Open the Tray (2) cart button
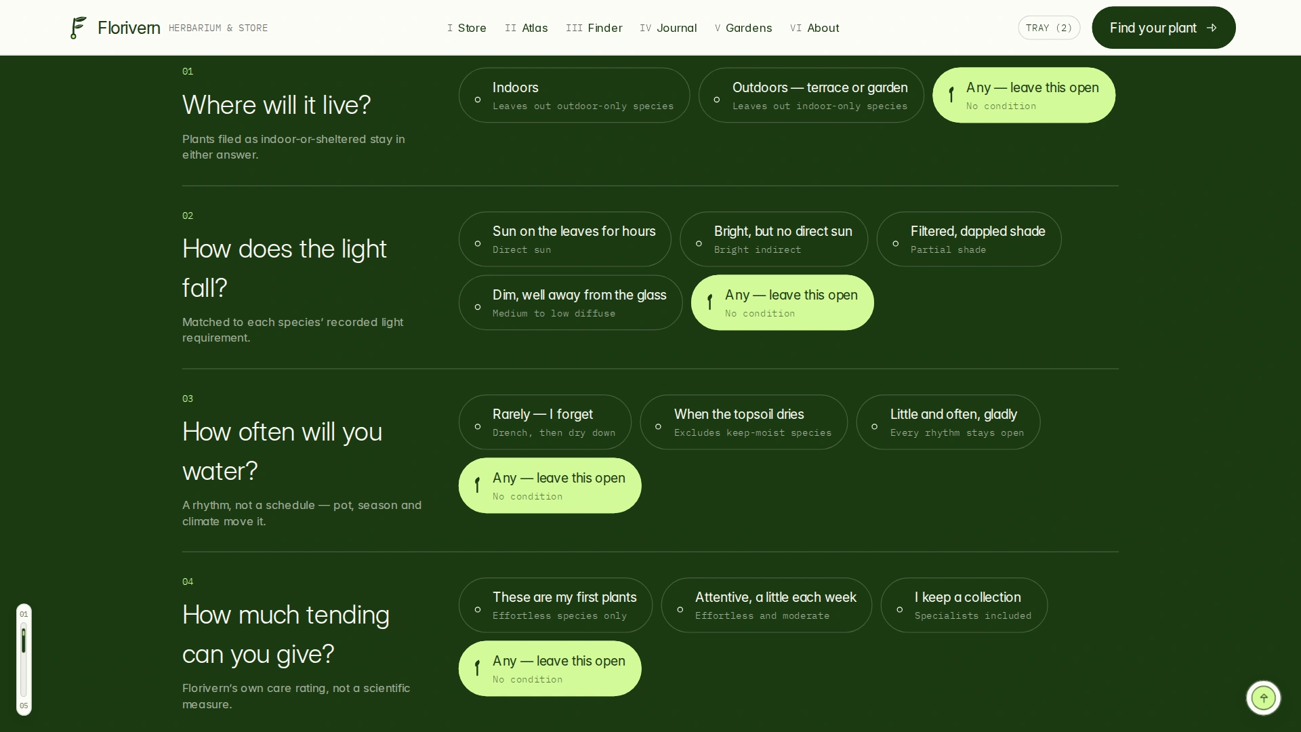Image resolution: width=1301 pixels, height=732 pixels. click(x=1049, y=28)
